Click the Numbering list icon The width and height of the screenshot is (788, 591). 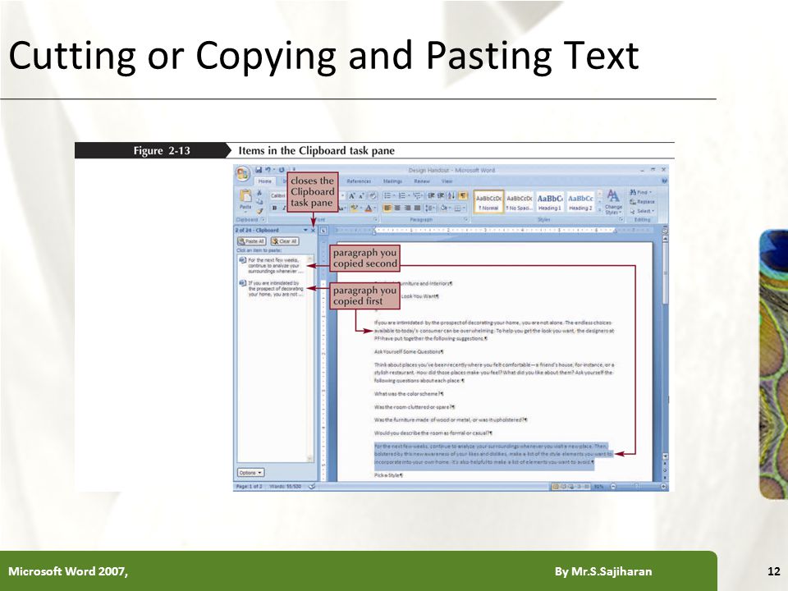[x=402, y=196]
